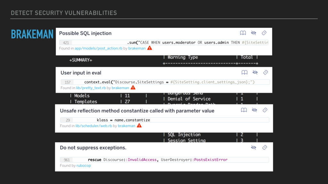Open docs book icon for SQL injection issue
The image size is (328, 184).
tap(243, 33)
